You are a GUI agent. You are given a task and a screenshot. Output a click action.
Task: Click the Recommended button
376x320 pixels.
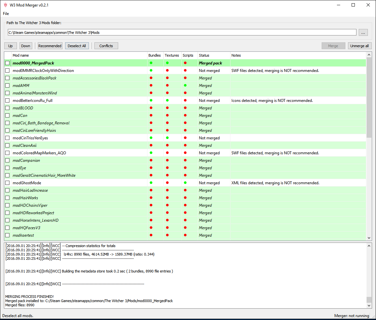50,46
